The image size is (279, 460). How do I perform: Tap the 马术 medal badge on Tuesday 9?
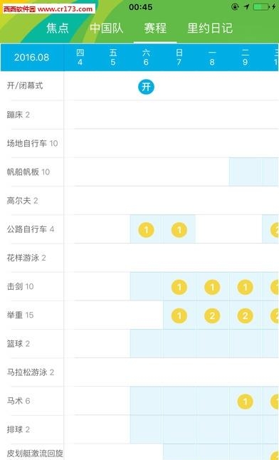[246, 402]
